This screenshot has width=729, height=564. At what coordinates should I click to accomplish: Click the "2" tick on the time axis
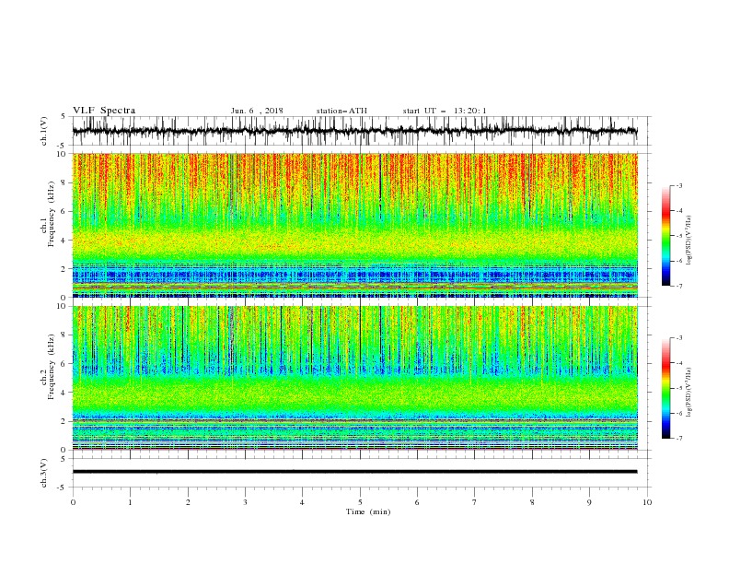coord(188,502)
